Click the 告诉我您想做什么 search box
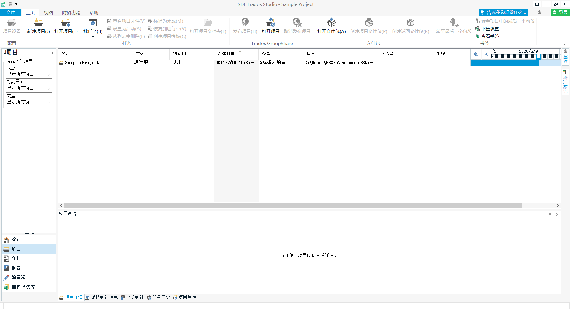The image size is (570, 309). (503, 12)
